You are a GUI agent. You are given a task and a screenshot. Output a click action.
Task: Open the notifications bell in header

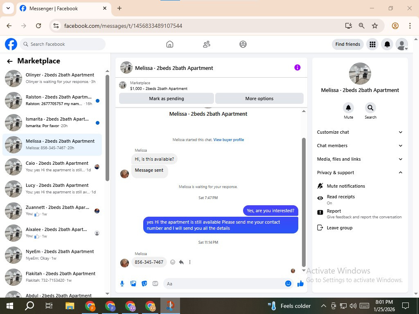(x=387, y=44)
